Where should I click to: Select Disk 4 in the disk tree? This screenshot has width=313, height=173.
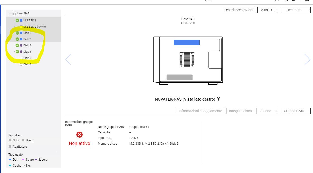[x=27, y=52]
